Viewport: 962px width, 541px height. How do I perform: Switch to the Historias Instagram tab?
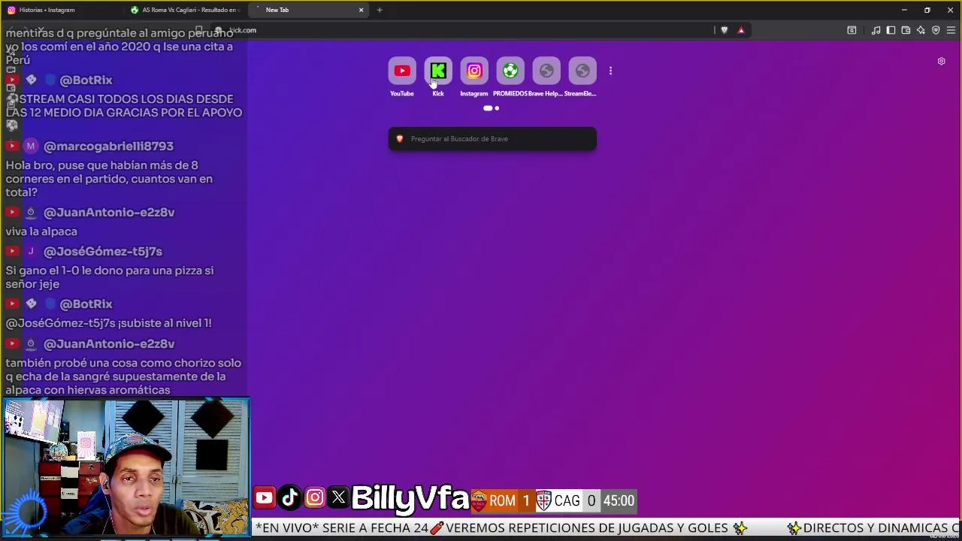point(62,10)
